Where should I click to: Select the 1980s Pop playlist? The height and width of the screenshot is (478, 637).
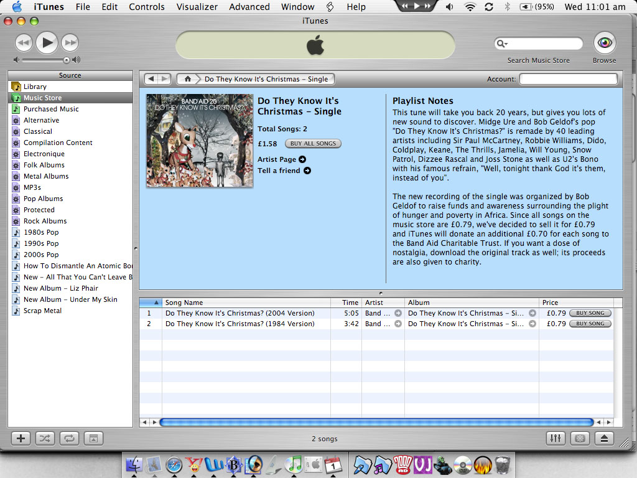[71, 232]
